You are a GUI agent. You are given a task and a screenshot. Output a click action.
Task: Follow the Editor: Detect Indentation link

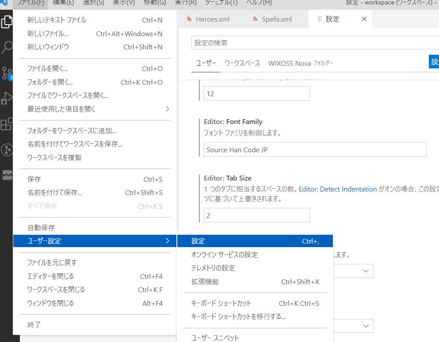[x=338, y=189]
